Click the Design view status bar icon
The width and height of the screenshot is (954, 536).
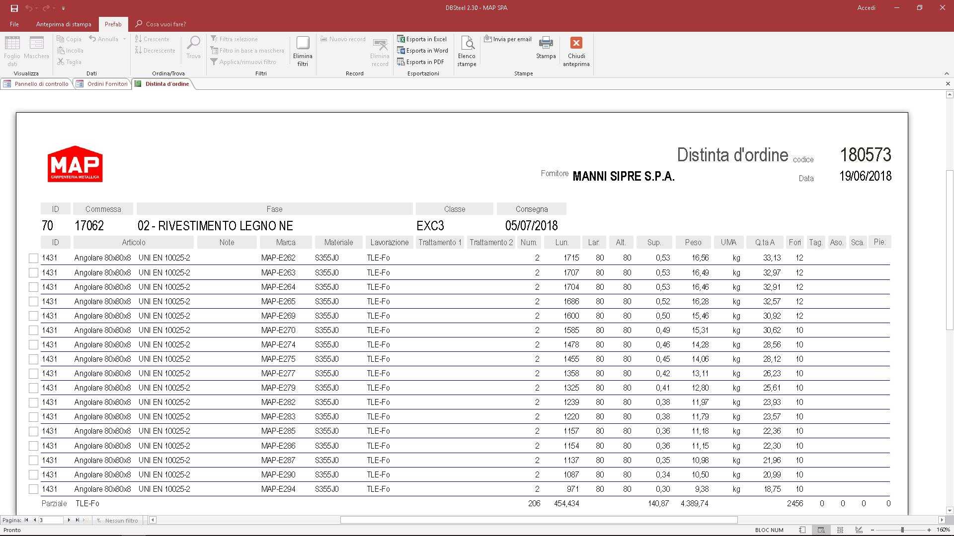click(x=859, y=530)
